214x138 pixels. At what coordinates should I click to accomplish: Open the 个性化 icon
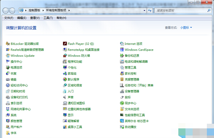[65, 67]
